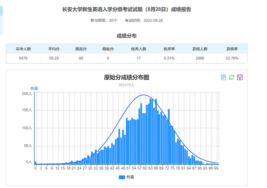The height and width of the screenshot is (188, 267).
Task: Save chart as image via floppy icon
Action: coord(240,77)
